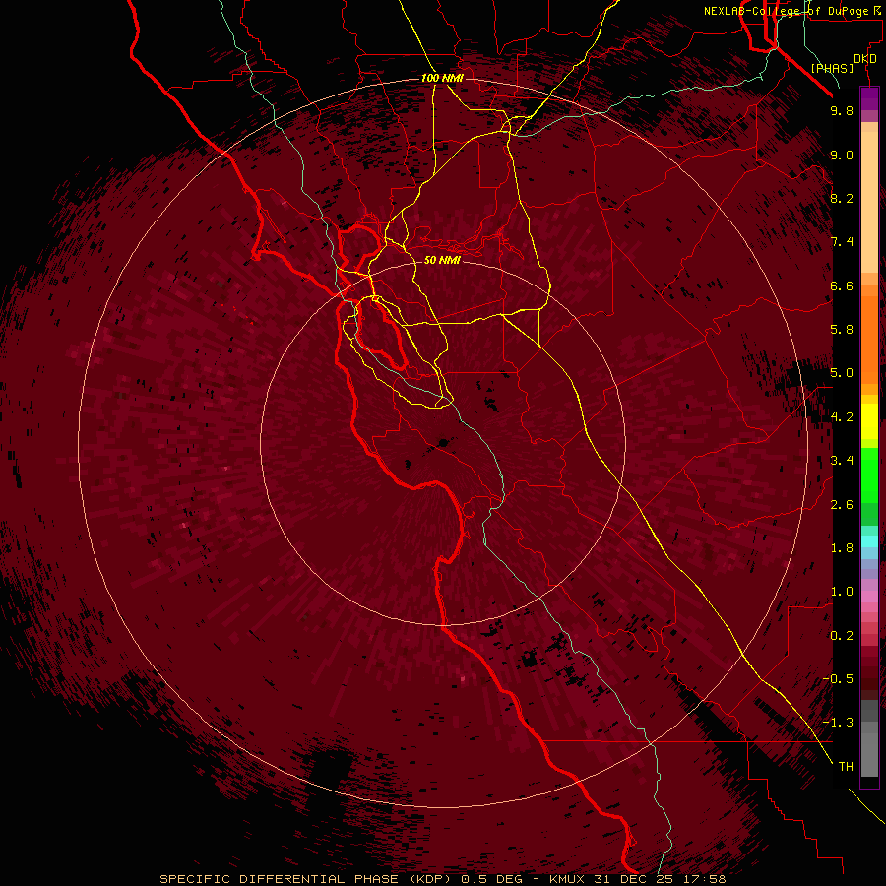The image size is (886, 886).
Task: Click the 5.8 scale value
Action: pos(842,330)
